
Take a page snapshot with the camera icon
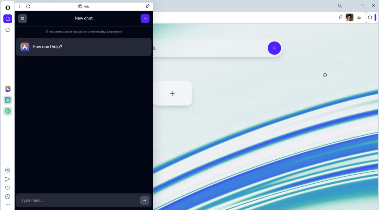pyautogui.click(x=341, y=17)
